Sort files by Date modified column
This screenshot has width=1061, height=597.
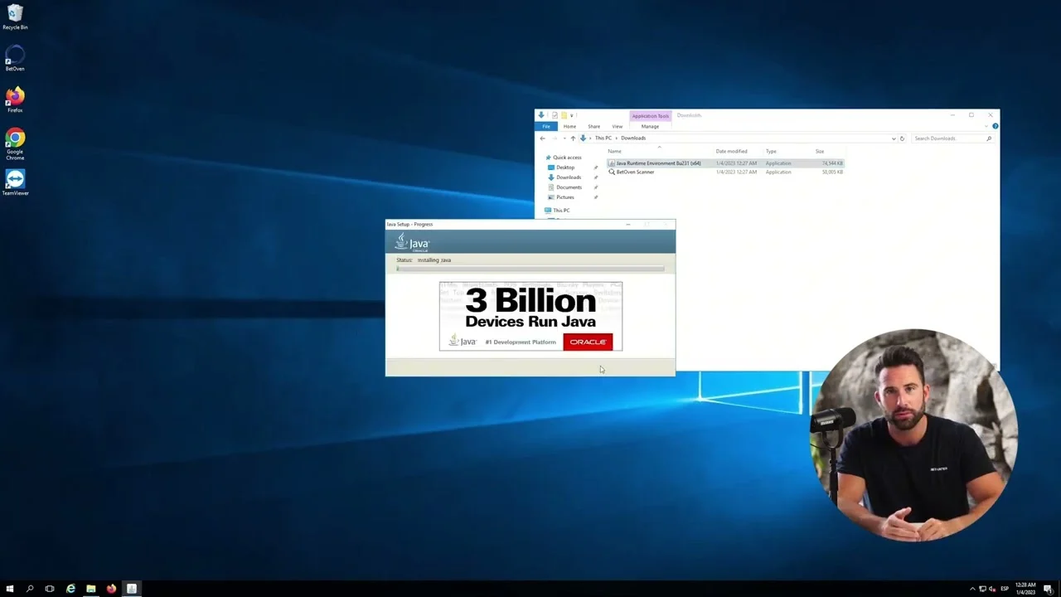pyautogui.click(x=731, y=152)
